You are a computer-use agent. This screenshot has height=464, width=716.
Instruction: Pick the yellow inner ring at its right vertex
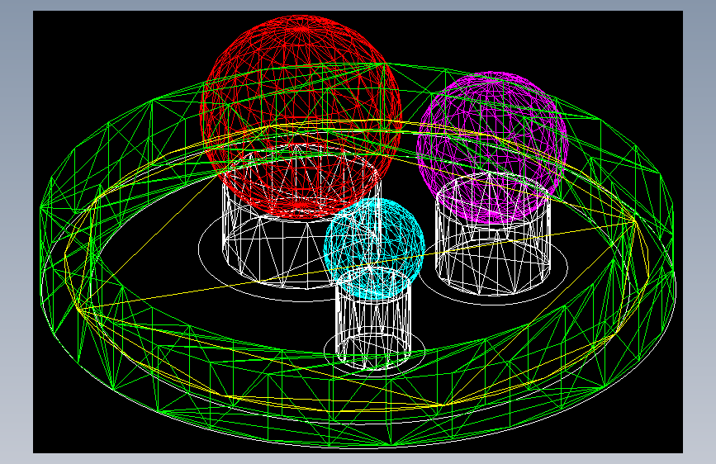coord(635,221)
